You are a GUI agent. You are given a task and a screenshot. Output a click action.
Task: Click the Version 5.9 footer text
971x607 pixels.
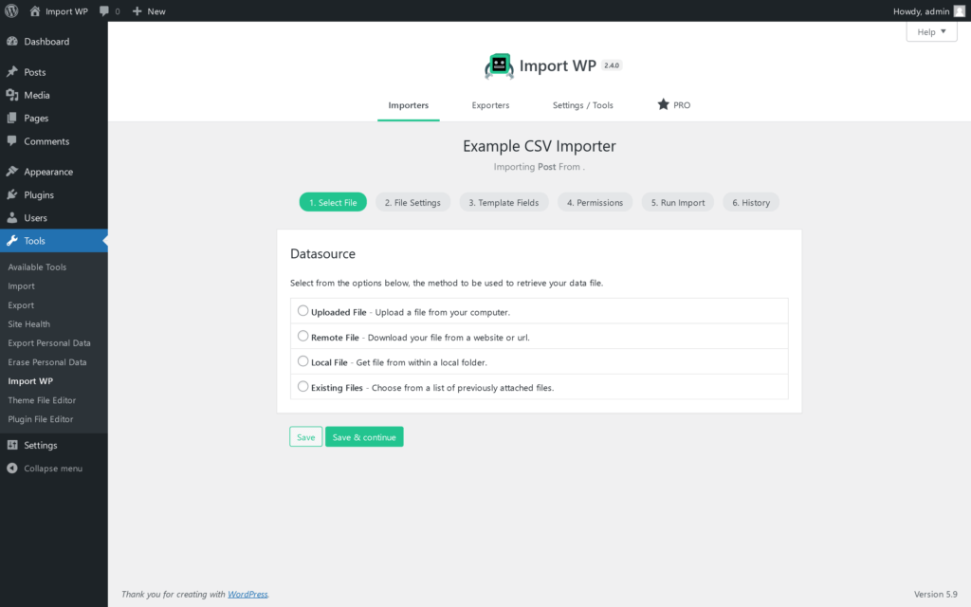coord(936,594)
